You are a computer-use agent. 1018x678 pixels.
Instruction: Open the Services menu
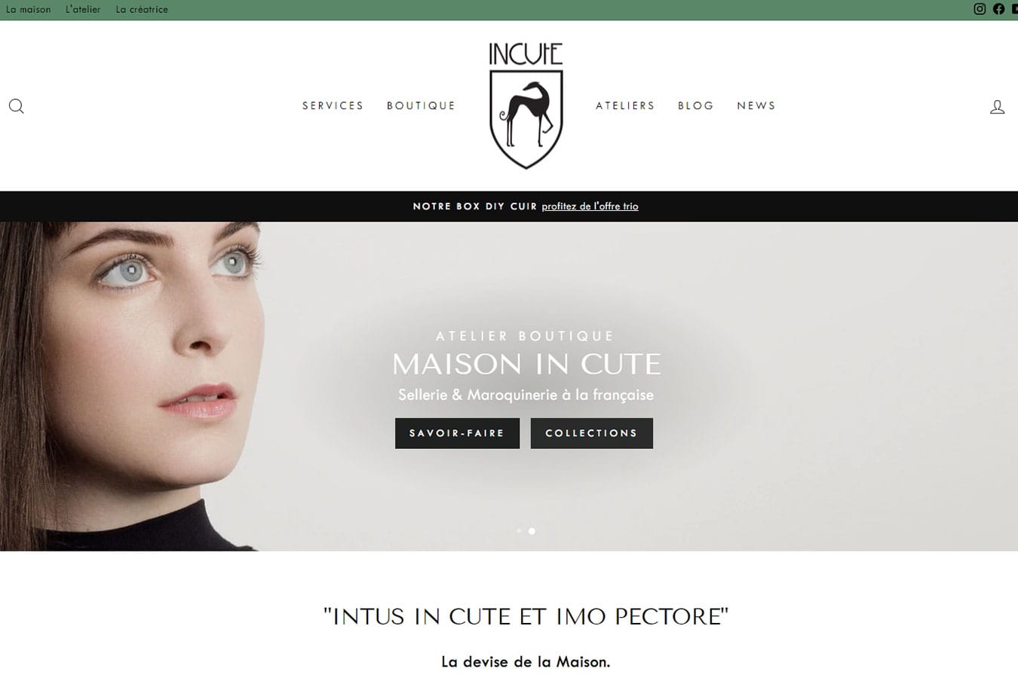coord(333,105)
